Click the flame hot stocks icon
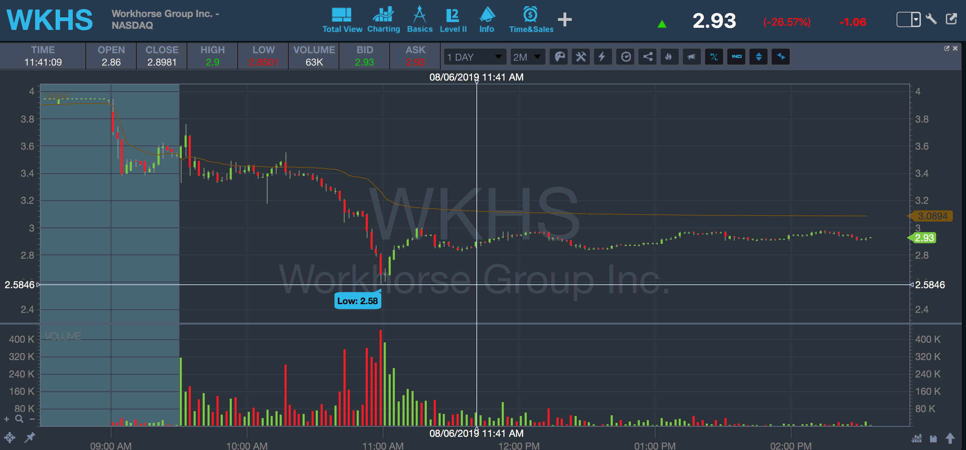 pyautogui.click(x=669, y=57)
